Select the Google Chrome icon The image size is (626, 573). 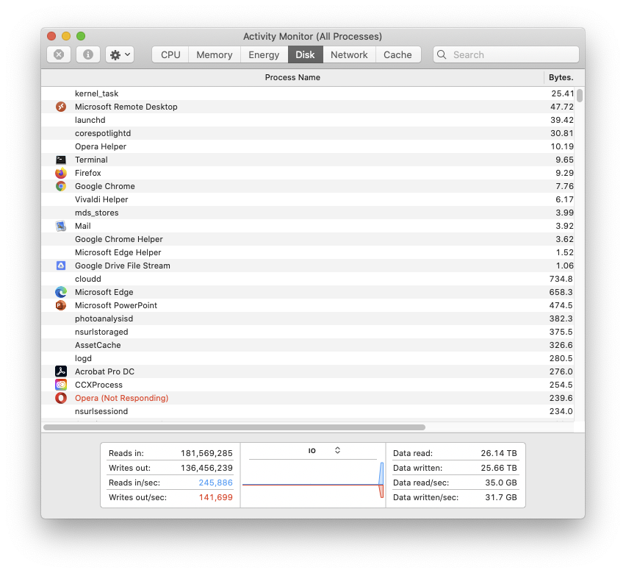[x=61, y=186]
